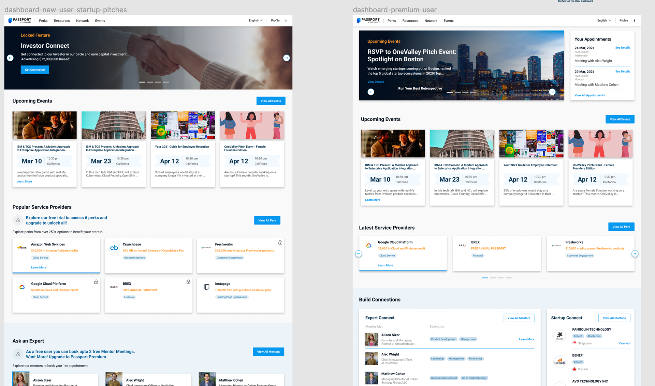
Task: Click Learn More on Mar 10 event, left dashboard
Action: (x=24, y=182)
